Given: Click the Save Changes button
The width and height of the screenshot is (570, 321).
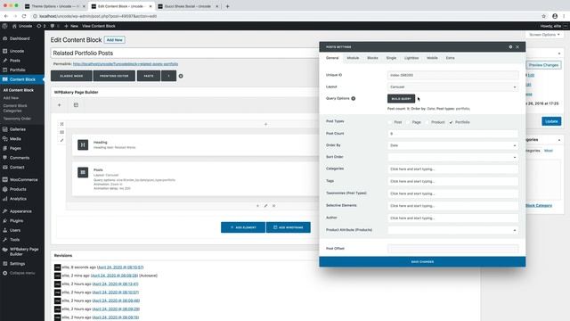Looking at the screenshot, I should tap(422, 261).
